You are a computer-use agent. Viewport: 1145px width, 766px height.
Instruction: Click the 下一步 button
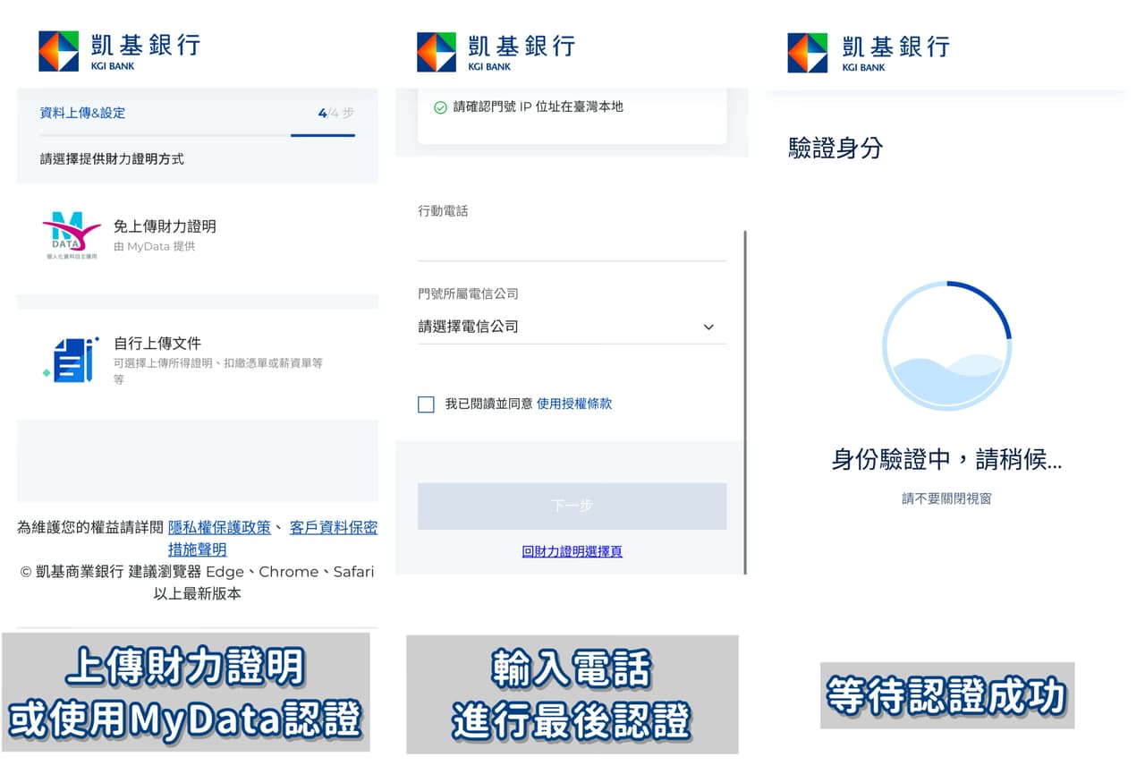[572, 506]
